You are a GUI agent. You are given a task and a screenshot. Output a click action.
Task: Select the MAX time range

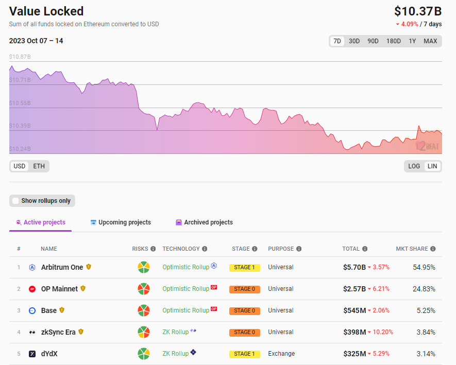[x=430, y=41]
